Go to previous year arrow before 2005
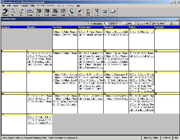Image resolution: width=180 pixels, height=140 pixels. (x=109, y=23)
